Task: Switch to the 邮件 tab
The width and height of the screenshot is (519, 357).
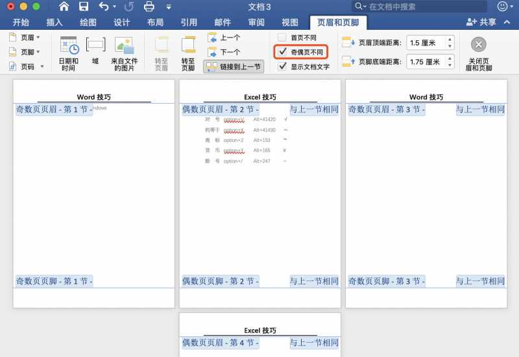Action: coord(223,23)
